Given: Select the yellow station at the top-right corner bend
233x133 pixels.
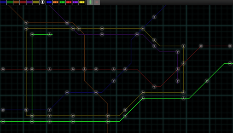Looking at the screenshot, I should (x=183, y=46).
